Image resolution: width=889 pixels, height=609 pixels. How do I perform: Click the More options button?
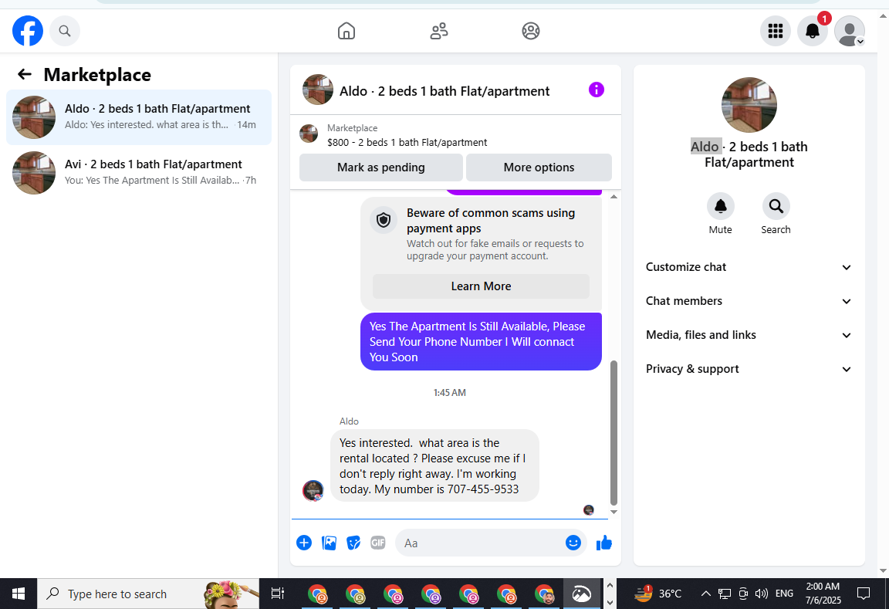click(539, 167)
